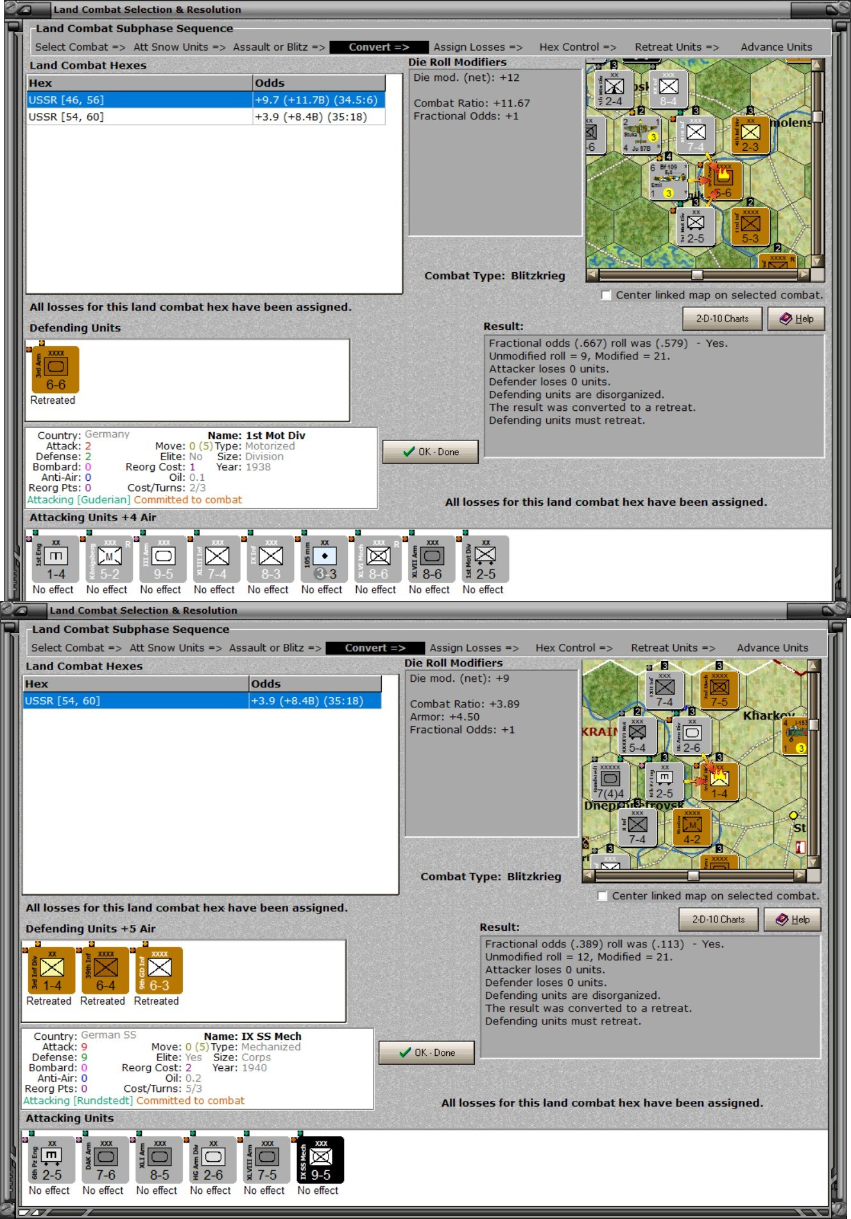
Task: Click OK - Done in the lower window
Action: tap(426, 1053)
